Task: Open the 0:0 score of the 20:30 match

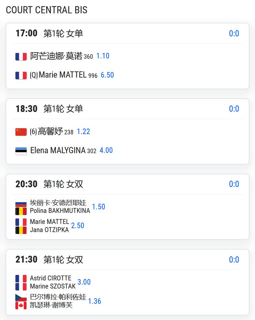Action: [234, 184]
